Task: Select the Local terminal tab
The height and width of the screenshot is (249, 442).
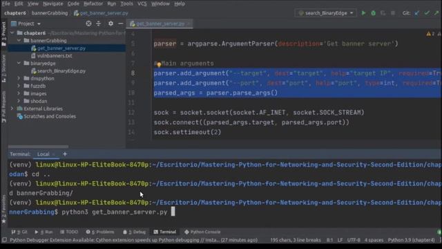Action: pyautogui.click(x=44, y=154)
